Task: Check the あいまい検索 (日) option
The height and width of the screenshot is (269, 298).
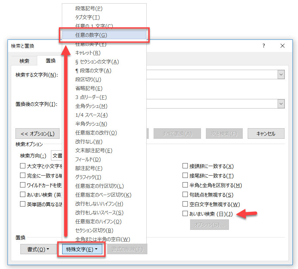Action: click(x=185, y=214)
